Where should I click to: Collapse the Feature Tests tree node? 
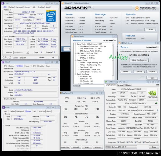[75, 60]
